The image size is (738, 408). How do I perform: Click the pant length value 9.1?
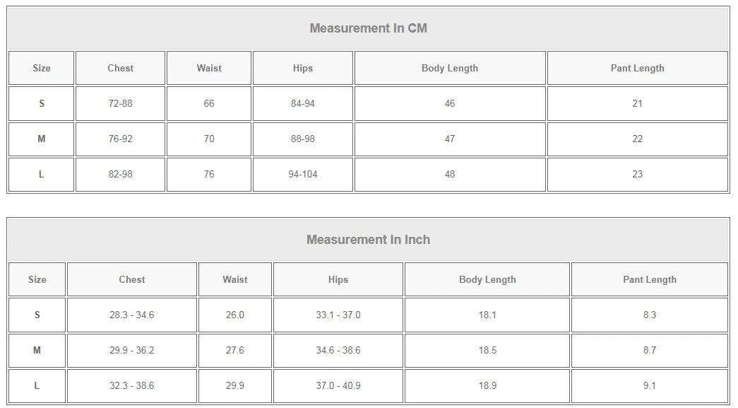(x=650, y=386)
